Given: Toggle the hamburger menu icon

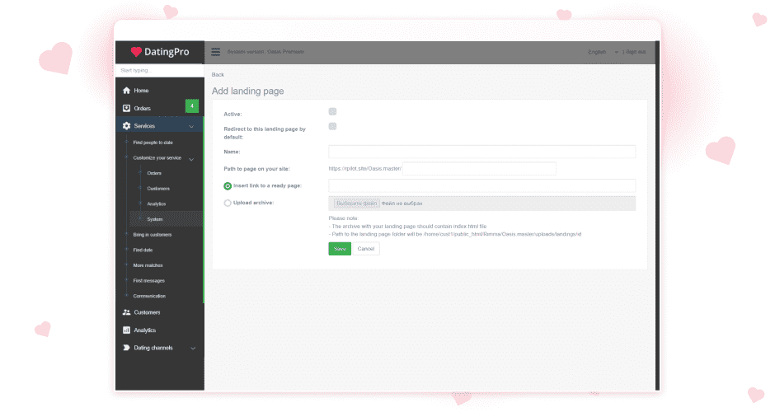Looking at the screenshot, I should click(215, 52).
